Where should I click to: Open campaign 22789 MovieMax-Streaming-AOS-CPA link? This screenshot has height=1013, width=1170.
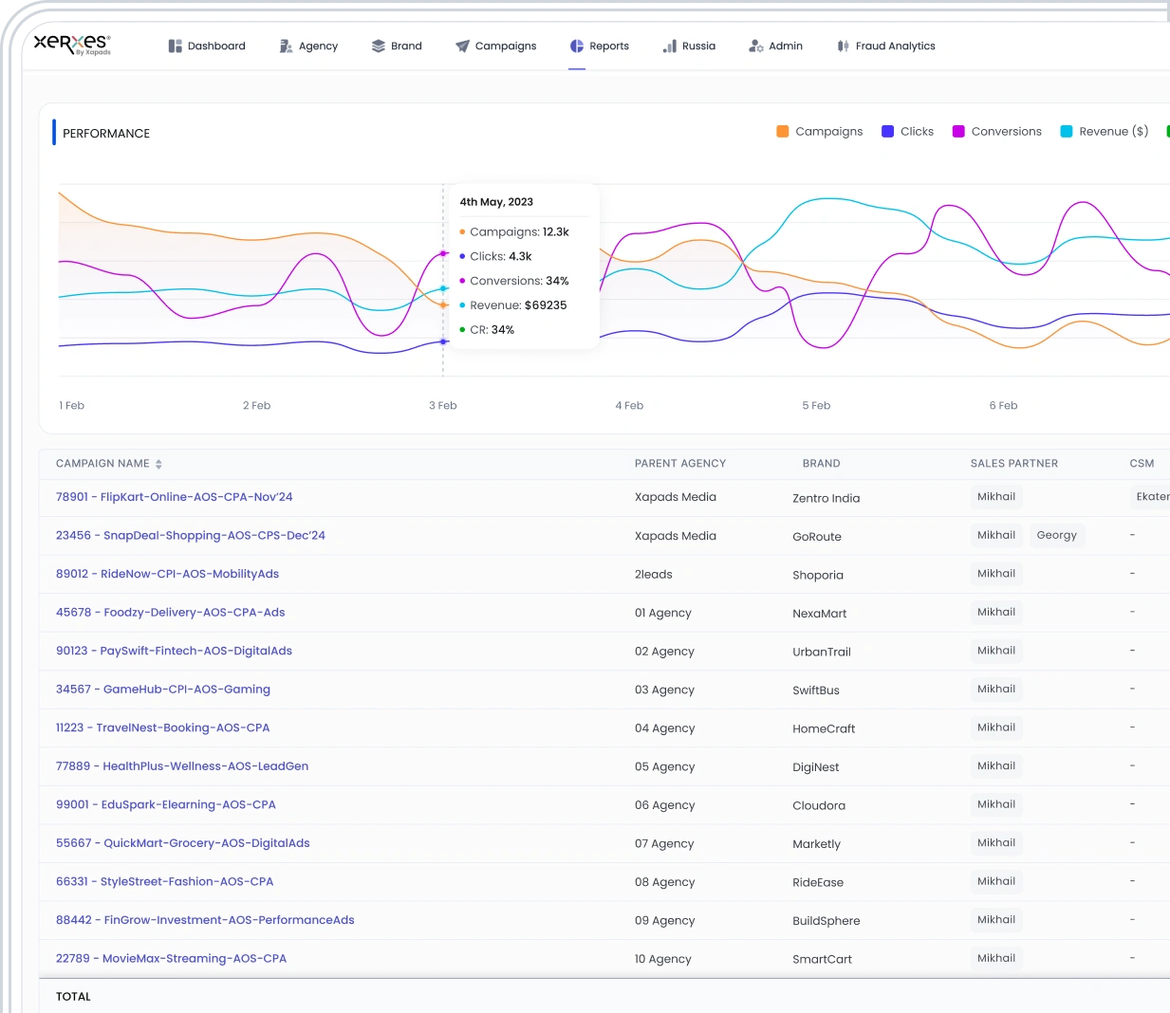[x=171, y=959]
